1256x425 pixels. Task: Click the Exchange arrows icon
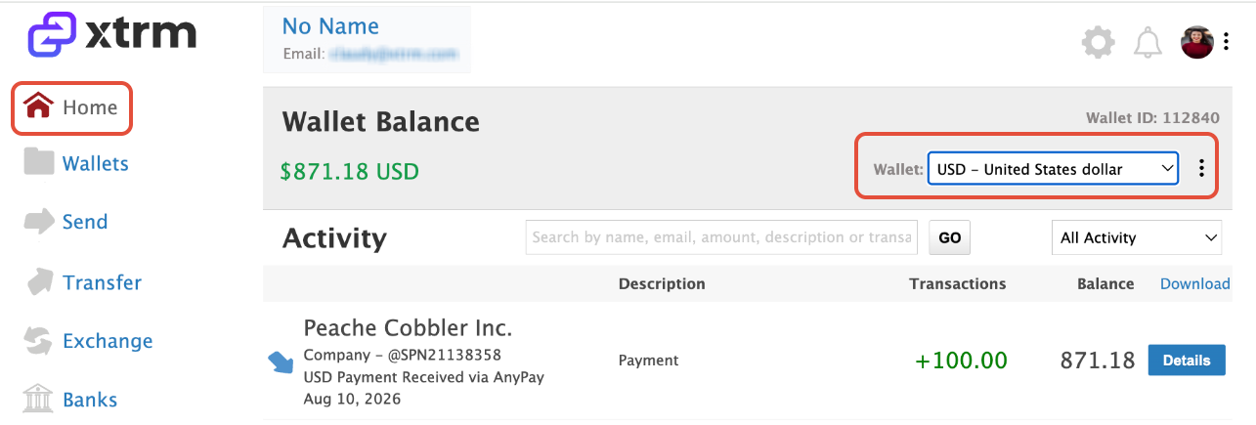coord(38,341)
